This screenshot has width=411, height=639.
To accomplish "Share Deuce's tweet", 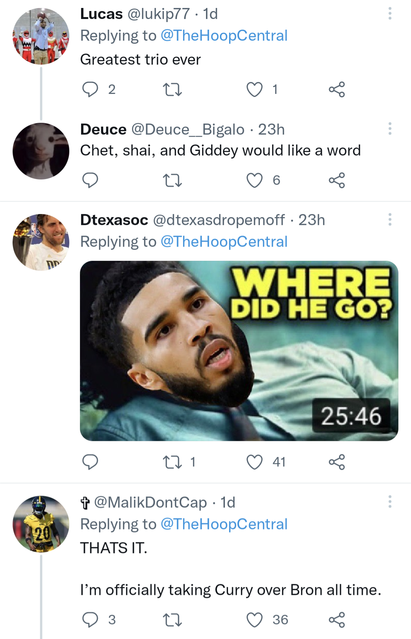I will pyautogui.click(x=337, y=180).
